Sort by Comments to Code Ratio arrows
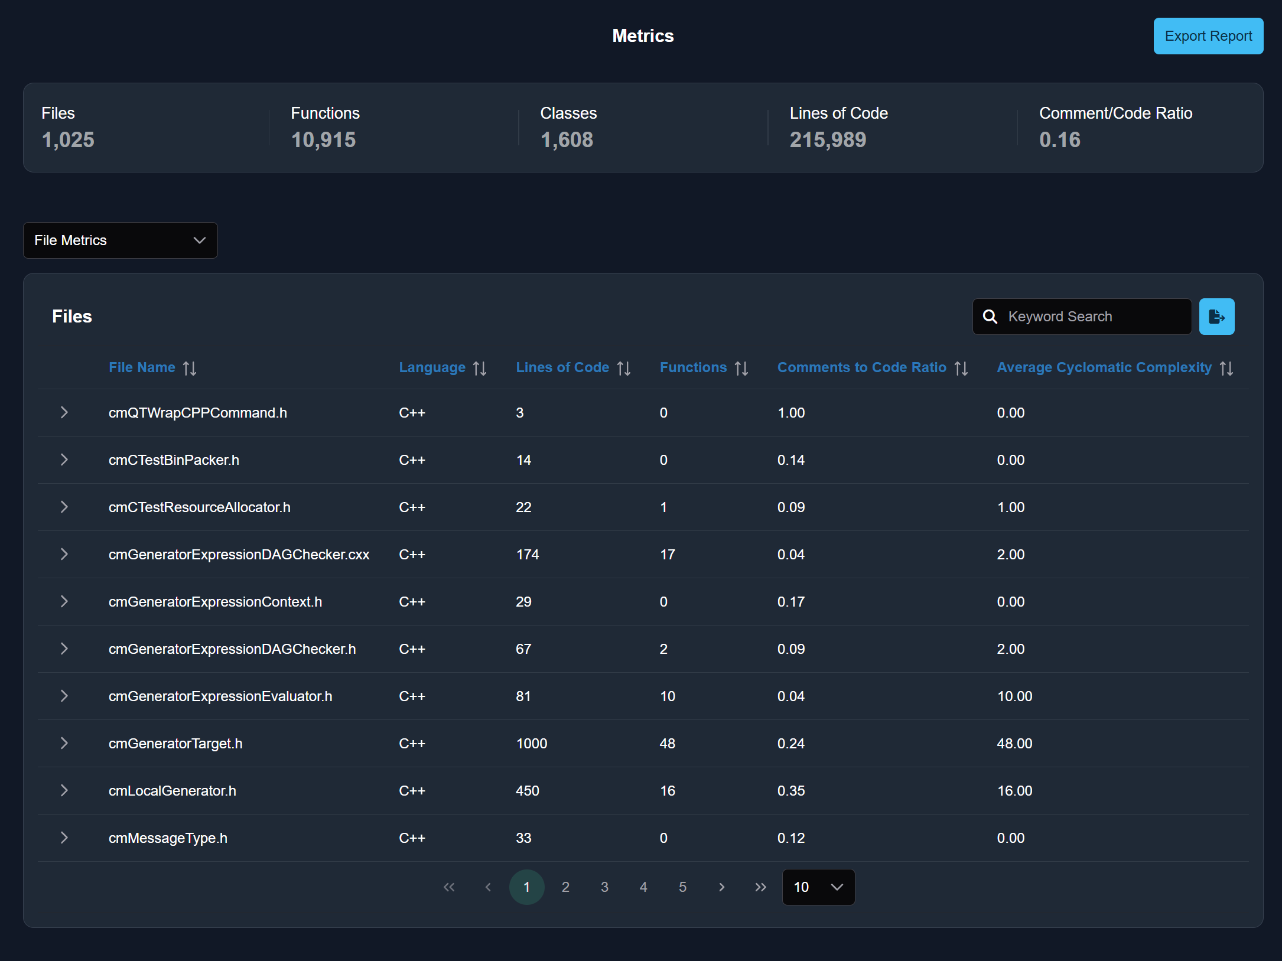 [961, 368]
